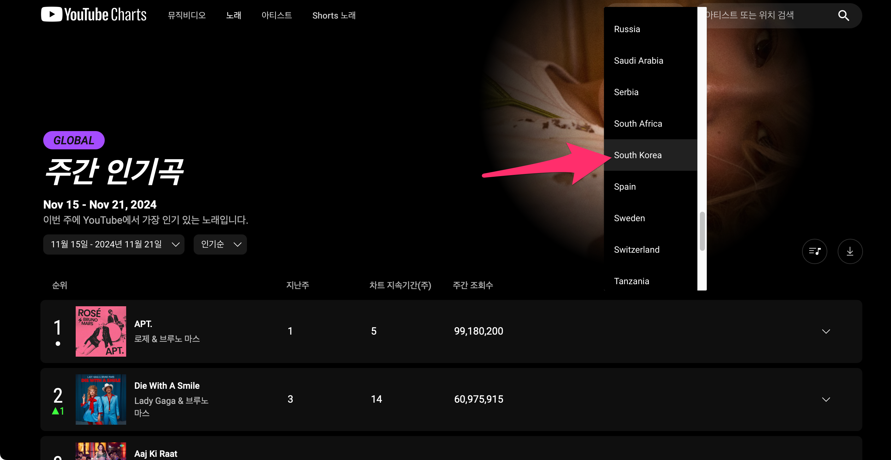The height and width of the screenshot is (460, 891).
Task: Select Saudi Arabia in the list
Action: (638, 60)
